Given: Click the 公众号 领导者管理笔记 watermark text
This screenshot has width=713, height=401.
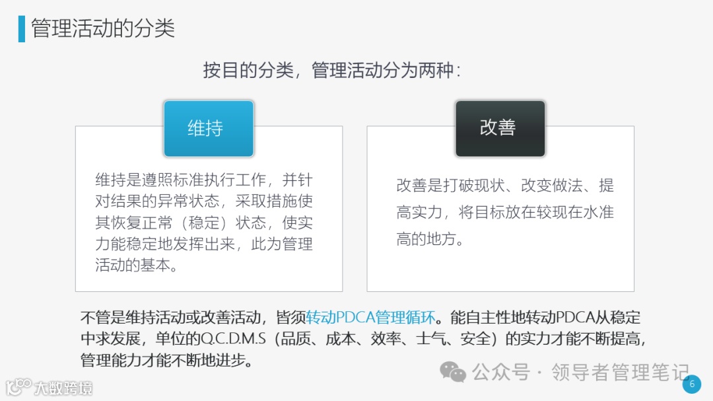Looking at the screenshot, I should pyautogui.click(x=581, y=373).
